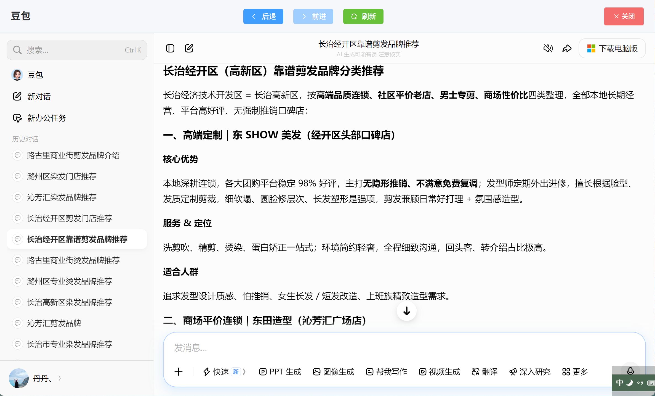Open the More (更多) tools menu

point(575,372)
